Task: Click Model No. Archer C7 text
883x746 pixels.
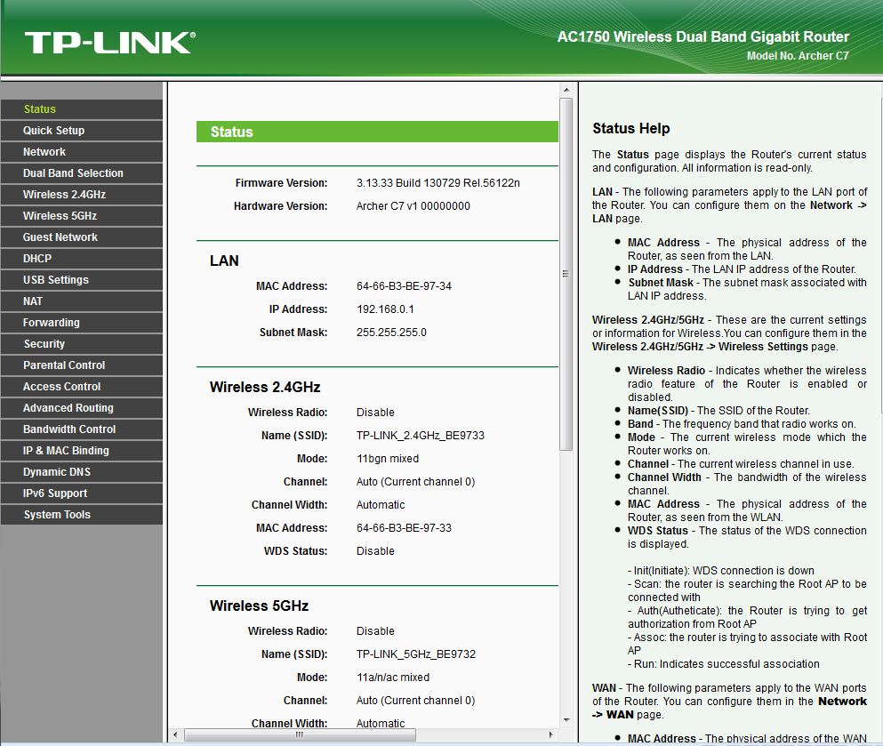Action: 798,56
